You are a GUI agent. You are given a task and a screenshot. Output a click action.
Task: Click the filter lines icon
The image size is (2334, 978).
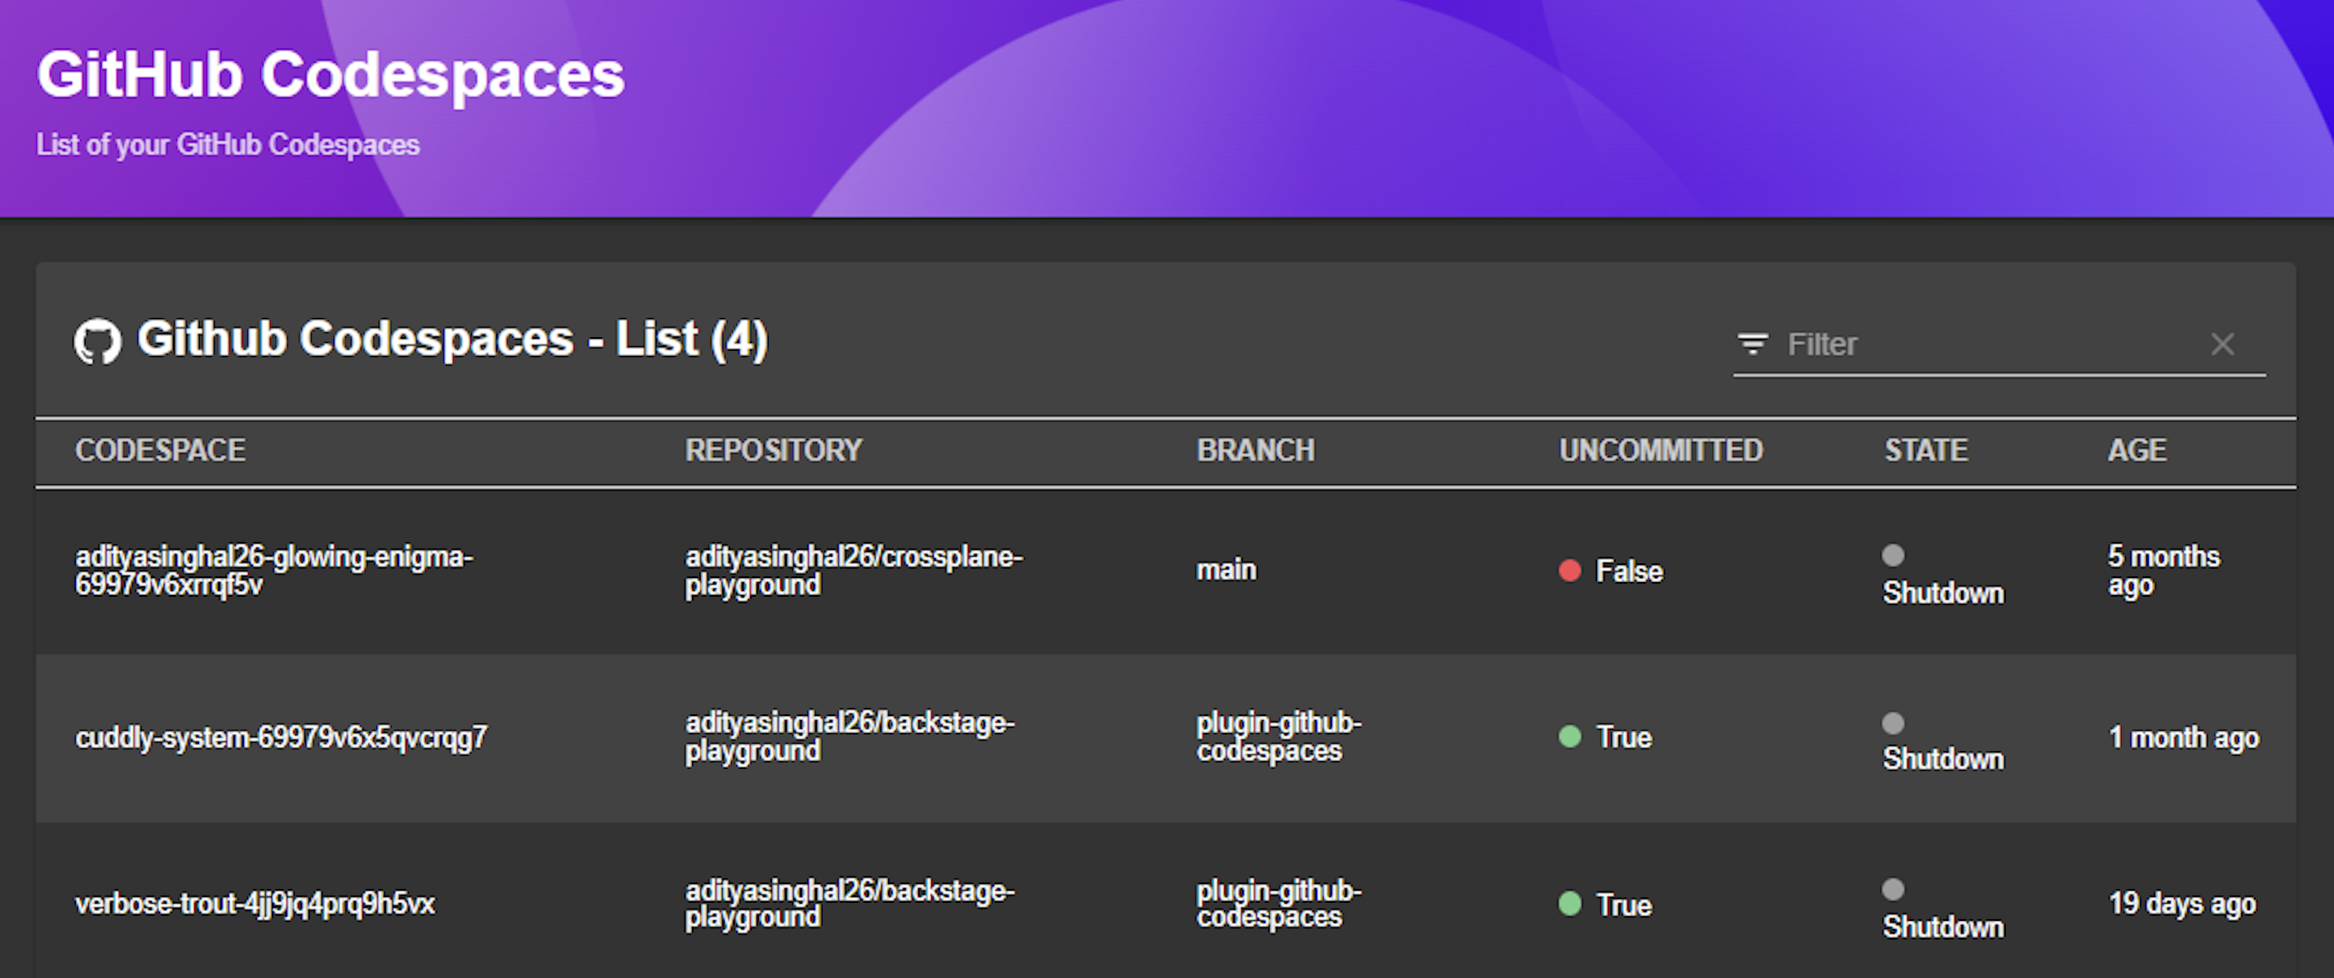[1752, 345]
